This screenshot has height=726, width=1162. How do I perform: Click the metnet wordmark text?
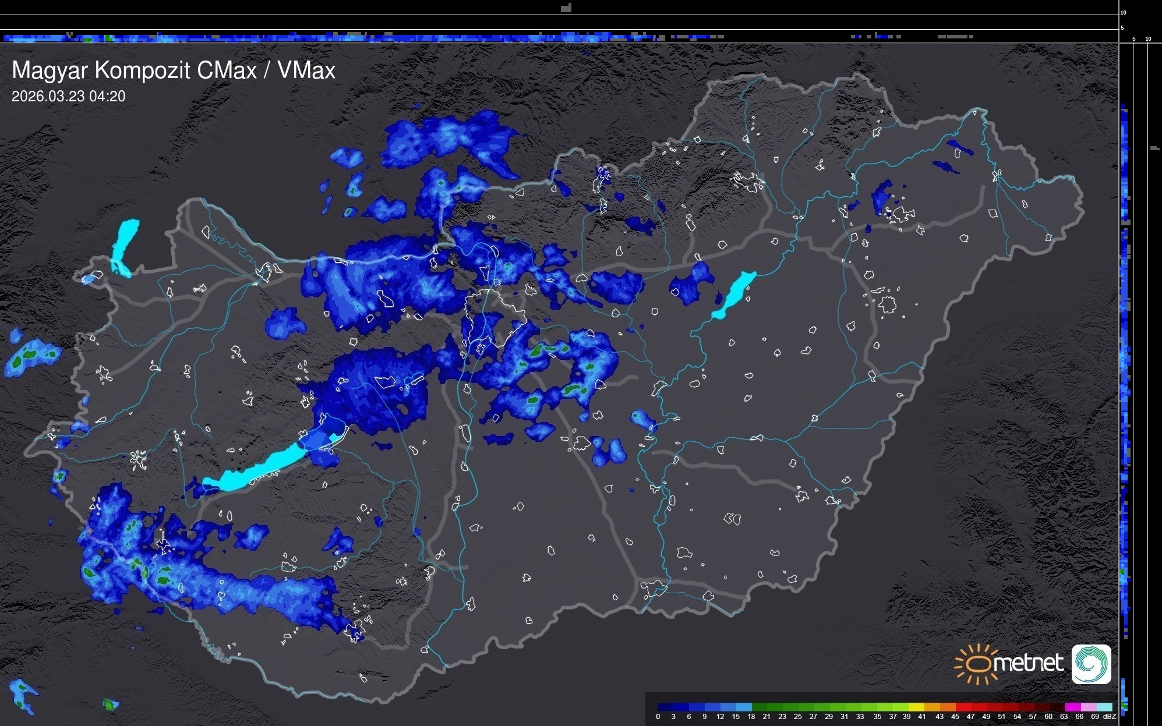tap(1028, 663)
